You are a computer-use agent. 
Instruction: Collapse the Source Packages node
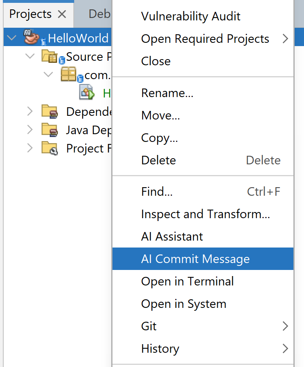click(30, 56)
